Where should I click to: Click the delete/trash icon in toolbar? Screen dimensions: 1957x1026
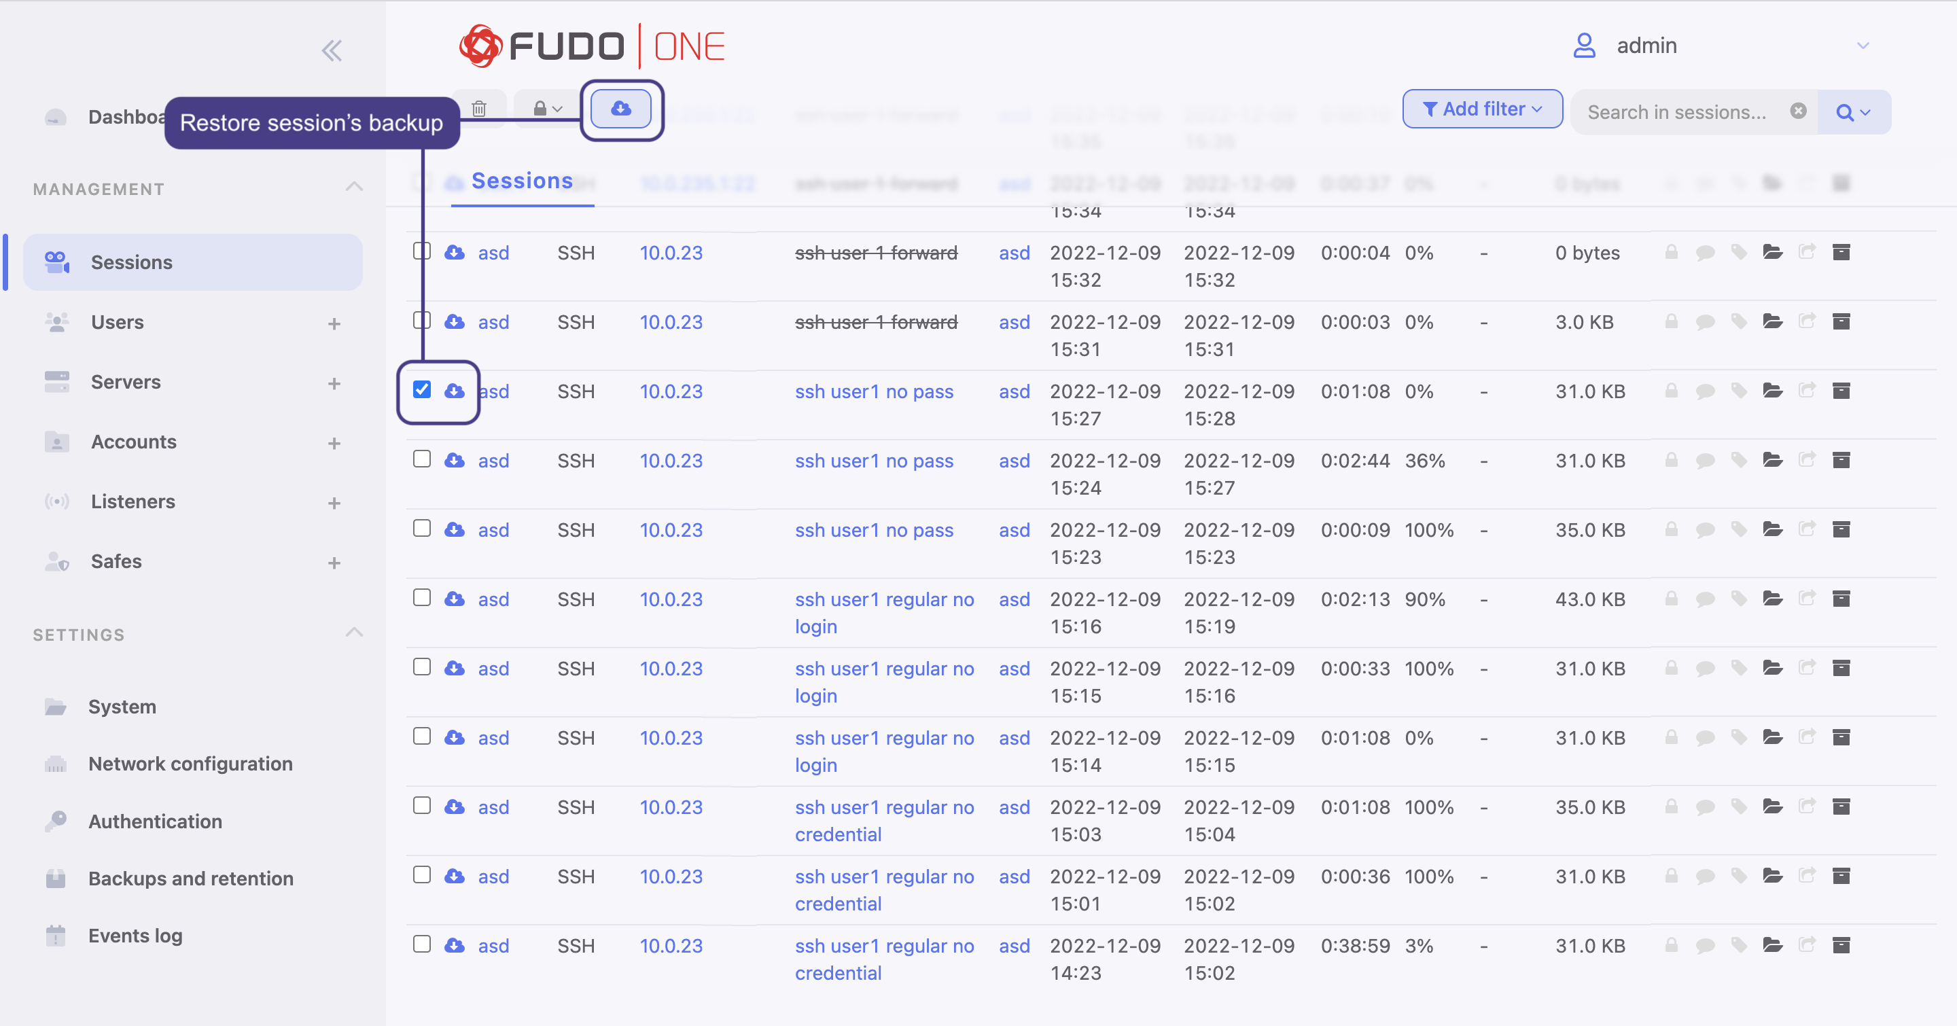(x=479, y=107)
